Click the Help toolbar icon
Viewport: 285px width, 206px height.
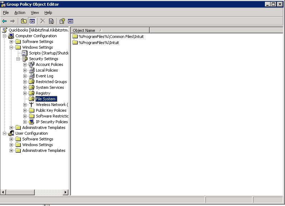click(x=62, y=21)
